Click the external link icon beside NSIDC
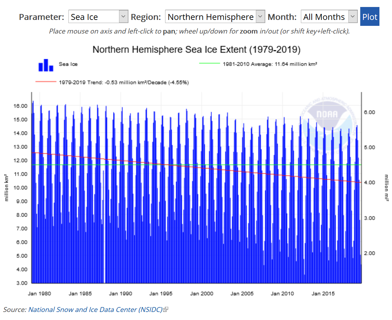Image resolution: width=392 pixels, height=320 pixels. click(165, 309)
